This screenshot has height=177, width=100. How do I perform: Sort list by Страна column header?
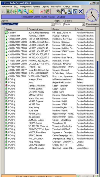click(x=85, y=29)
